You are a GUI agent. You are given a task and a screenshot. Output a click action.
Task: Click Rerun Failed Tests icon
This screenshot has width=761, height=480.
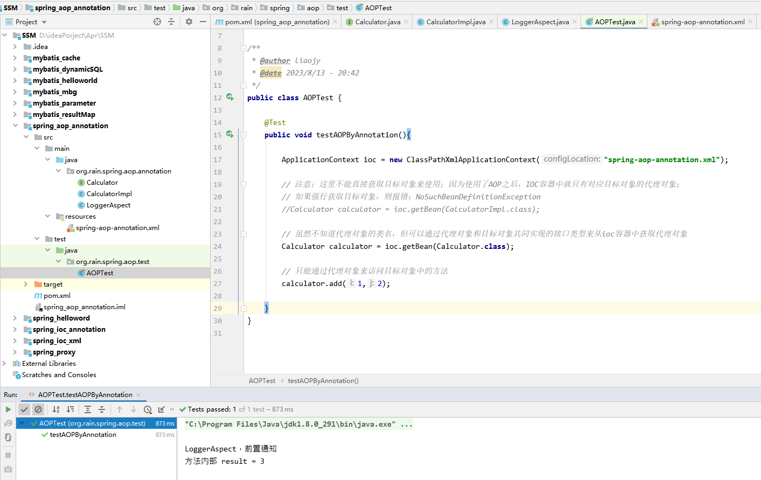(x=8, y=423)
